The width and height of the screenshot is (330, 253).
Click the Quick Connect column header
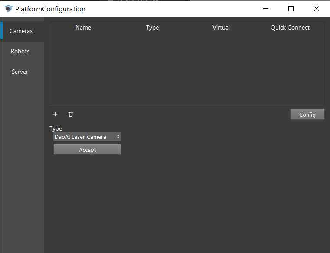(290, 28)
